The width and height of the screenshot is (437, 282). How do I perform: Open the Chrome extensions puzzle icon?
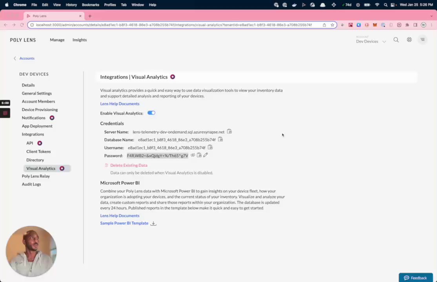click(x=407, y=25)
